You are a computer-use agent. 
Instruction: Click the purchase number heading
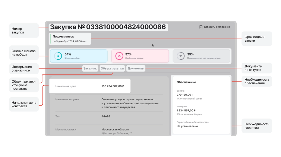click(108, 27)
